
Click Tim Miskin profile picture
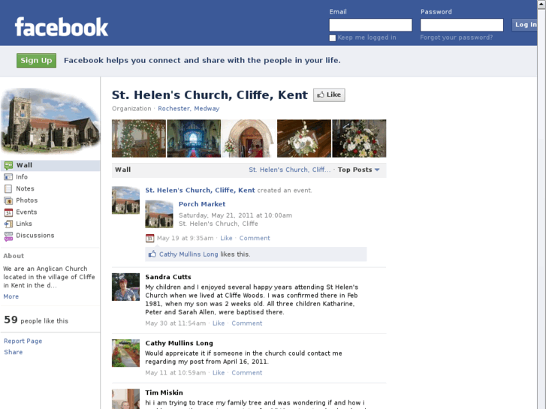125,399
